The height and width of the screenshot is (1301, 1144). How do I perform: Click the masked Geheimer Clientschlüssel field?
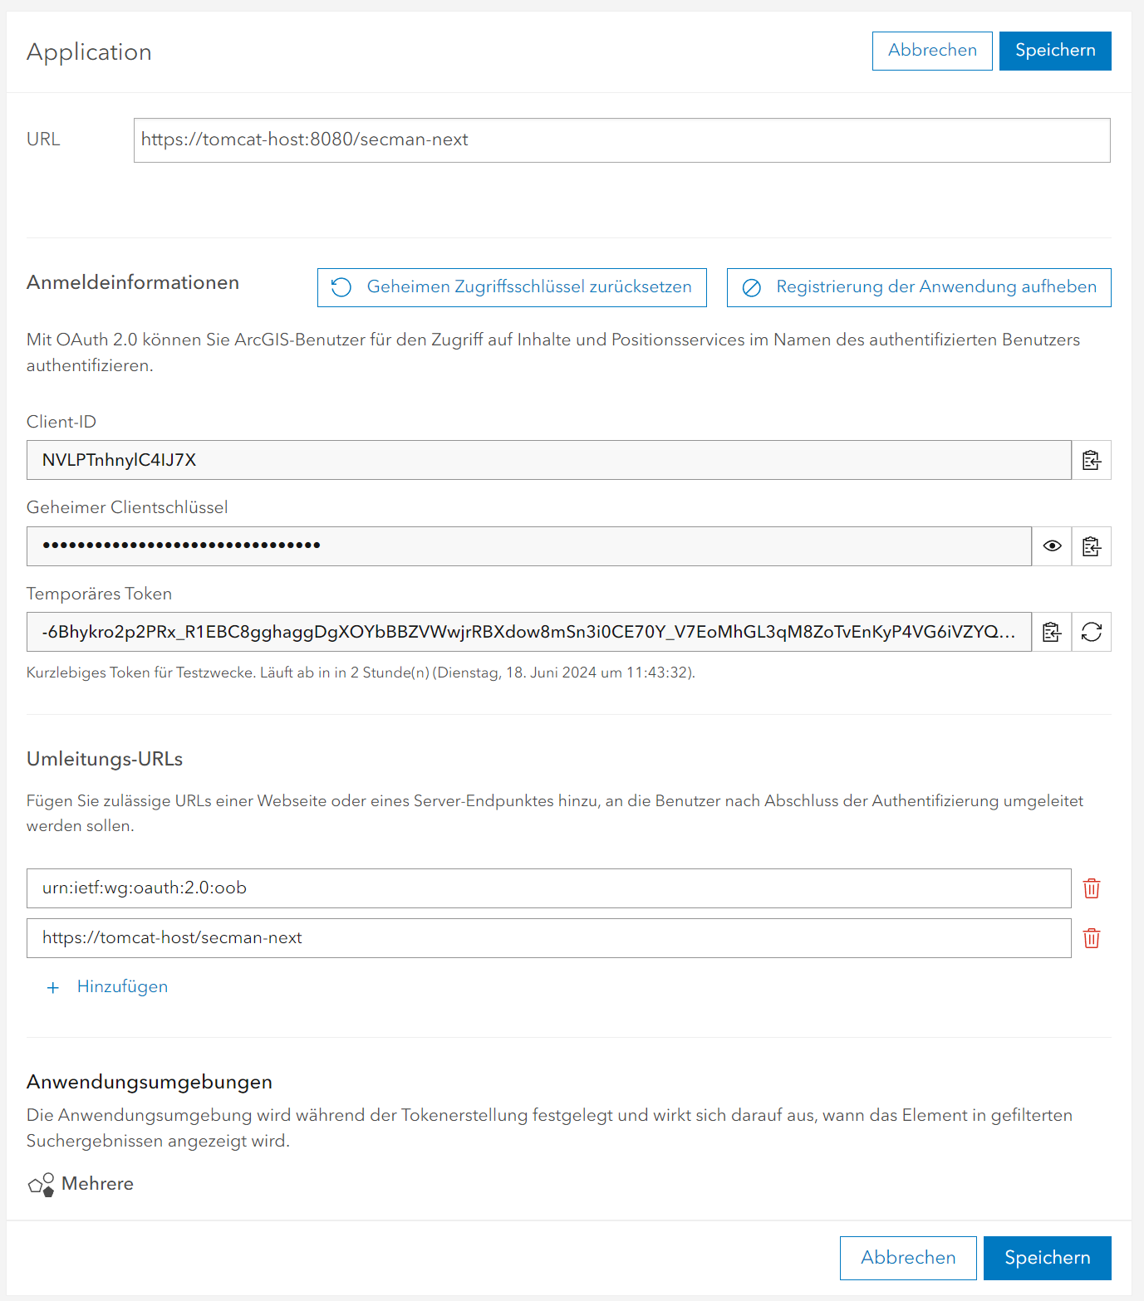528,546
